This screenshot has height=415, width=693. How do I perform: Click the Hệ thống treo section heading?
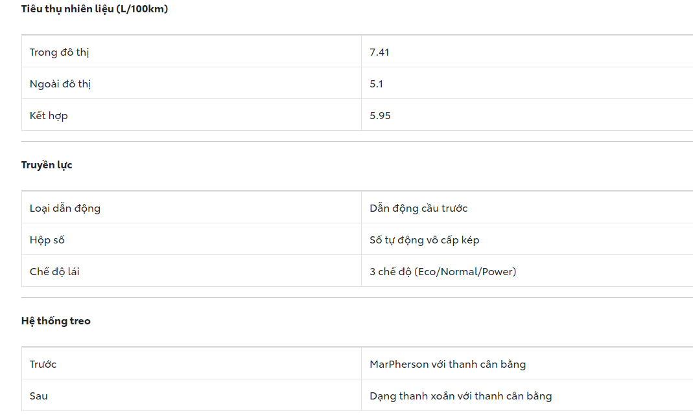[x=56, y=321]
